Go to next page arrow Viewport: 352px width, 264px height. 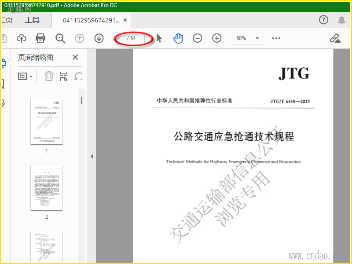[x=99, y=38]
